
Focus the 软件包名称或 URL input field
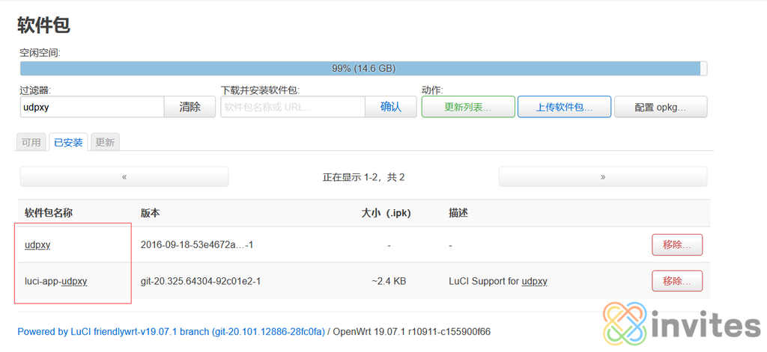293,107
